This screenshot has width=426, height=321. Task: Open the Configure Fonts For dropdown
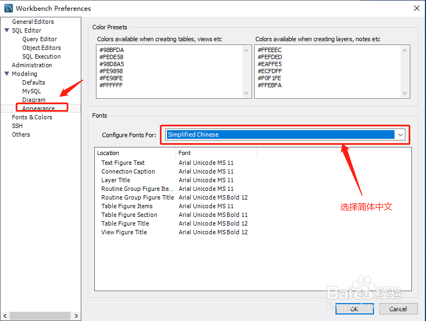point(400,134)
